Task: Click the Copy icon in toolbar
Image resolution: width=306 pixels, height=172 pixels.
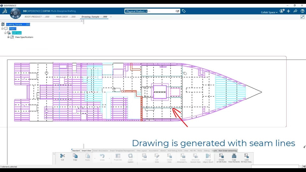Action: click(x=75, y=156)
